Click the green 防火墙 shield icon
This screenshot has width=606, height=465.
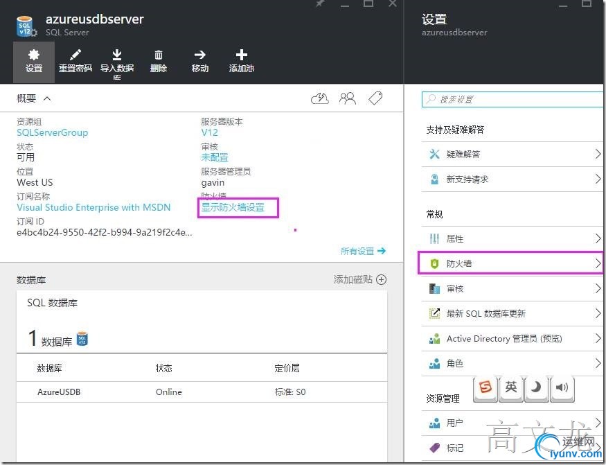[x=434, y=264]
